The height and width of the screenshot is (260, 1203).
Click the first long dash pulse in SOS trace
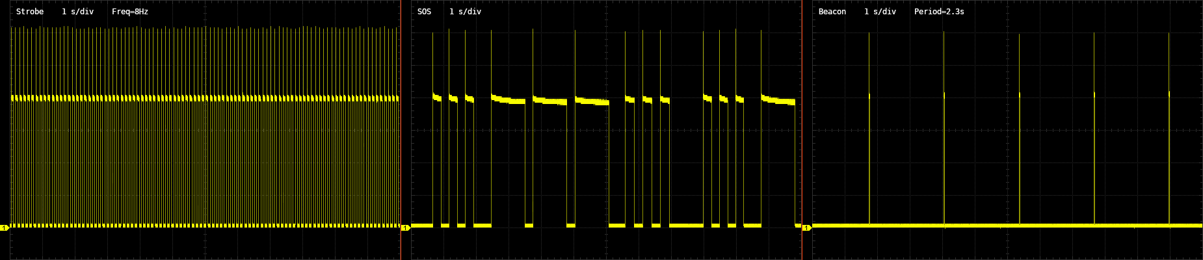508,100
